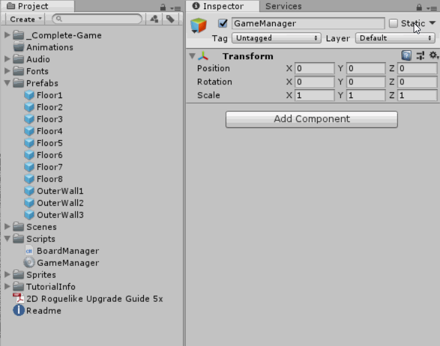Click the OuterWall1 prefab cube icon

tap(29, 191)
